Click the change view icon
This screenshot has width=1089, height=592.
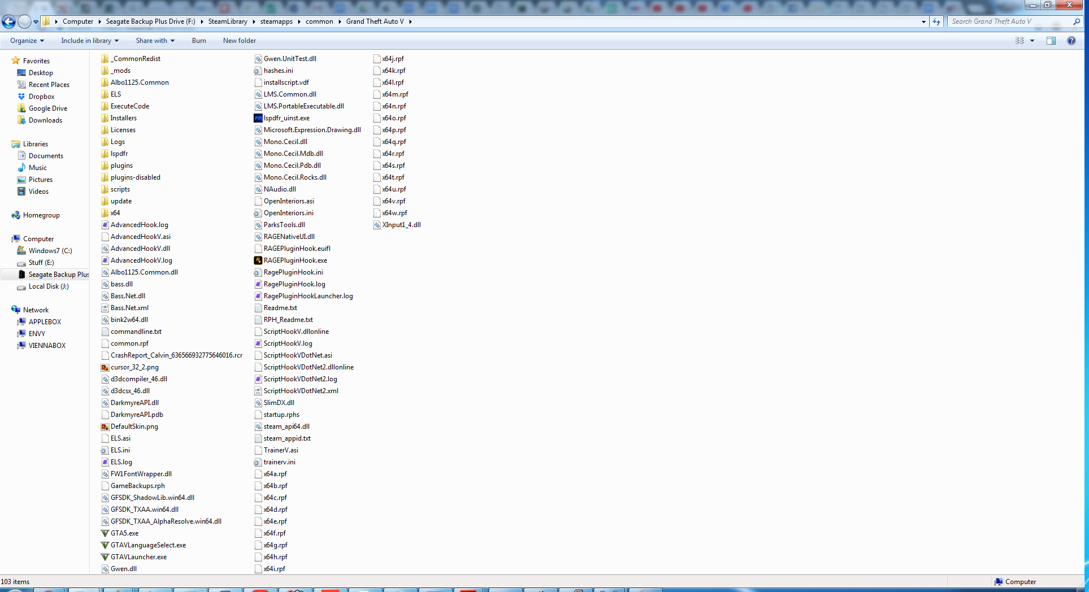point(1020,41)
